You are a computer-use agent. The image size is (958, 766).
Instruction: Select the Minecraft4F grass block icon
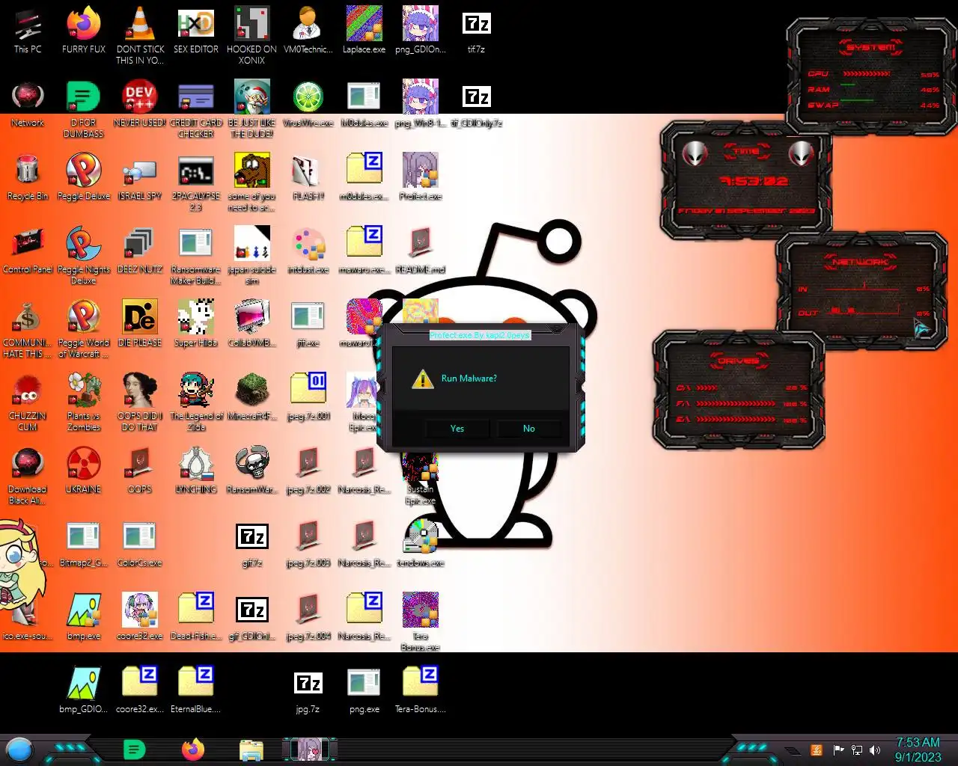pyautogui.click(x=252, y=397)
